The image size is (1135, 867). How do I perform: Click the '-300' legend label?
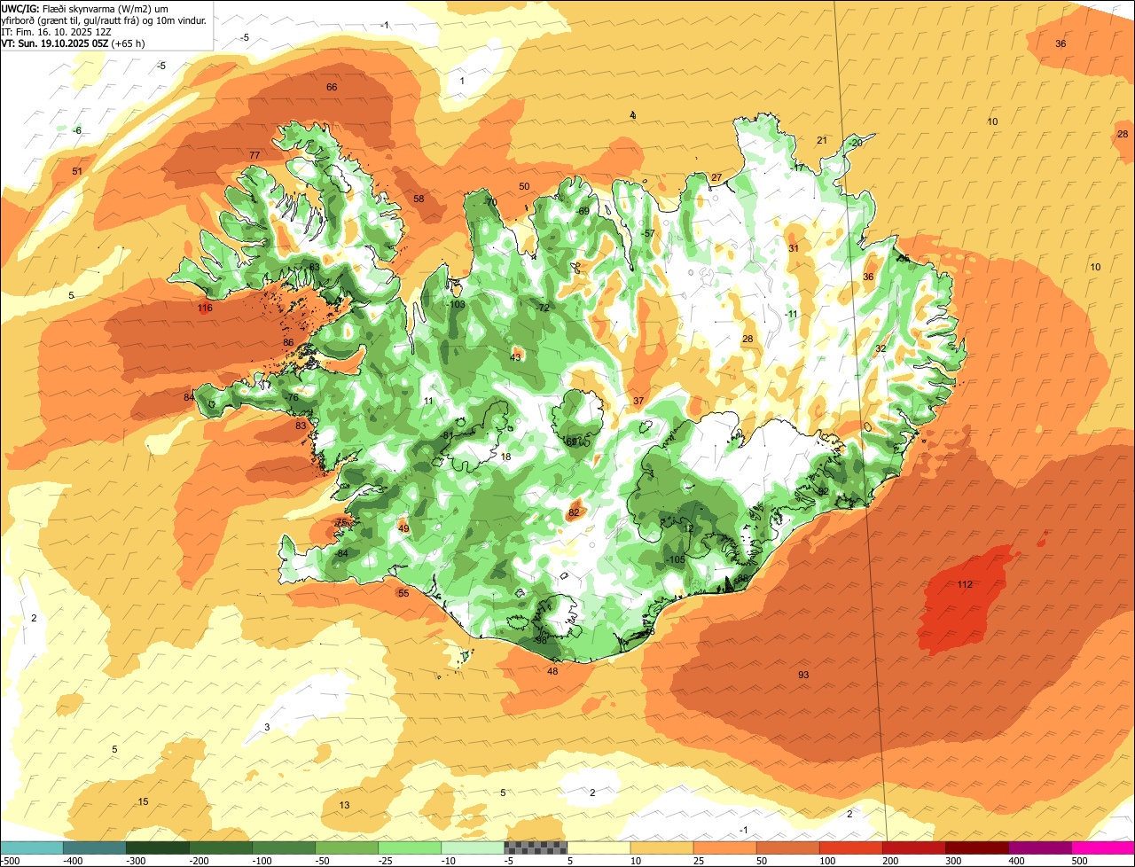[x=137, y=861]
